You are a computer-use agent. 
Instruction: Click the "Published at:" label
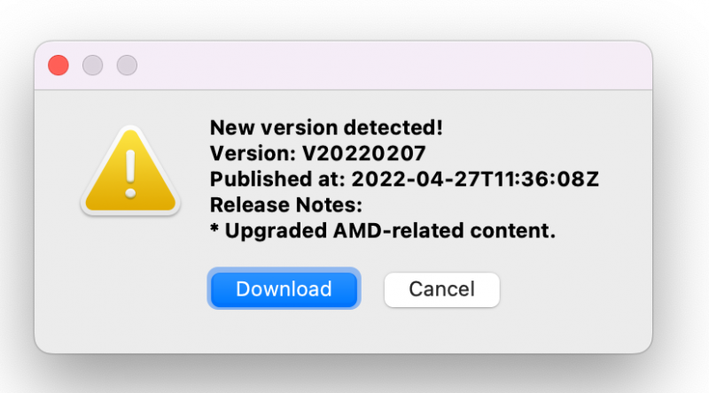pyautogui.click(x=278, y=179)
